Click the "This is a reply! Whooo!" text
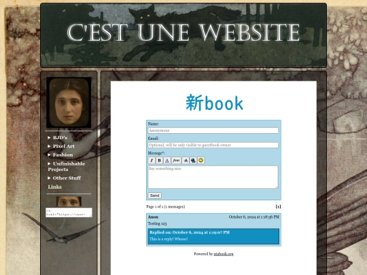The image size is (367, 275). pyautogui.click(x=169, y=239)
